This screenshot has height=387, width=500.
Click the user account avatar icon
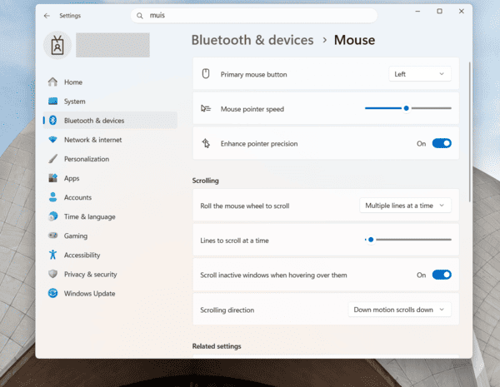point(57,45)
